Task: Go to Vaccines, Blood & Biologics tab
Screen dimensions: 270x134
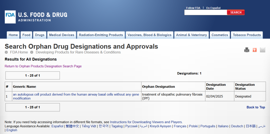Action: pyautogui.click(x=149, y=35)
